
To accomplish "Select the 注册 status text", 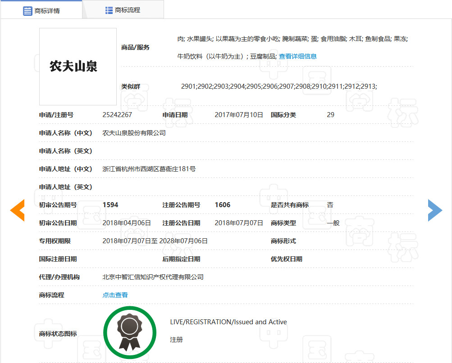I will click(176, 340).
